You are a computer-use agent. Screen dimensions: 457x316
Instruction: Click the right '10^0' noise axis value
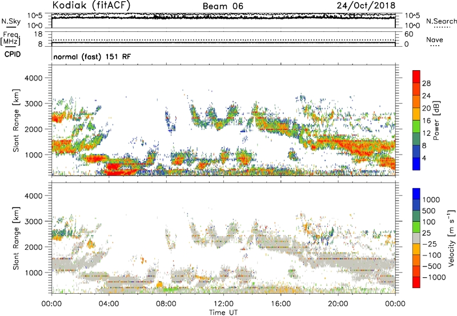click(412, 26)
